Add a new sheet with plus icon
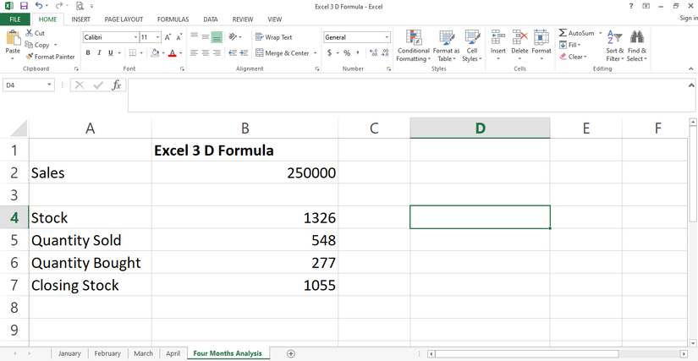698x361 pixels. (291, 353)
